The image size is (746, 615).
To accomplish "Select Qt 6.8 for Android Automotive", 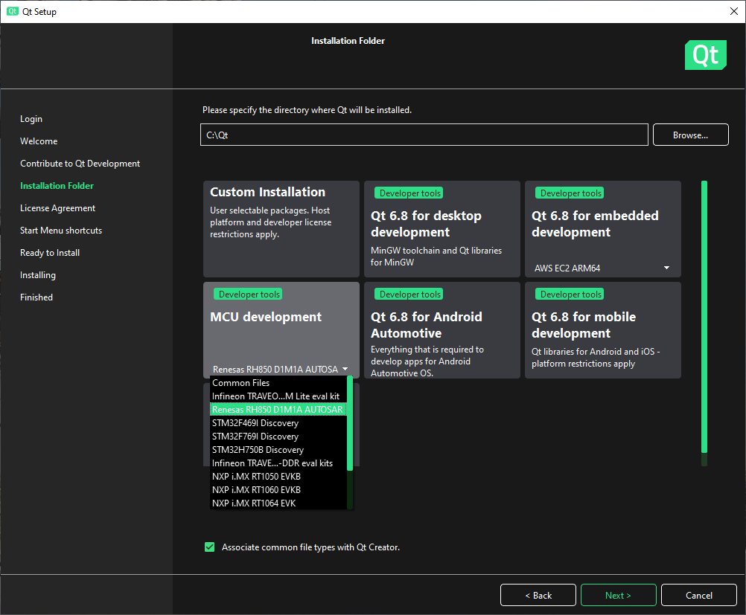I will 441,329.
